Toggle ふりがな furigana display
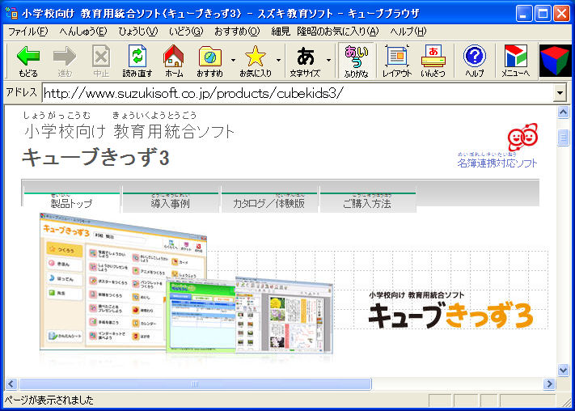 pos(356,60)
